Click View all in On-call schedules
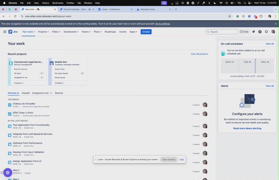Viewport: 279px width, 180px height. coord(269,44)
